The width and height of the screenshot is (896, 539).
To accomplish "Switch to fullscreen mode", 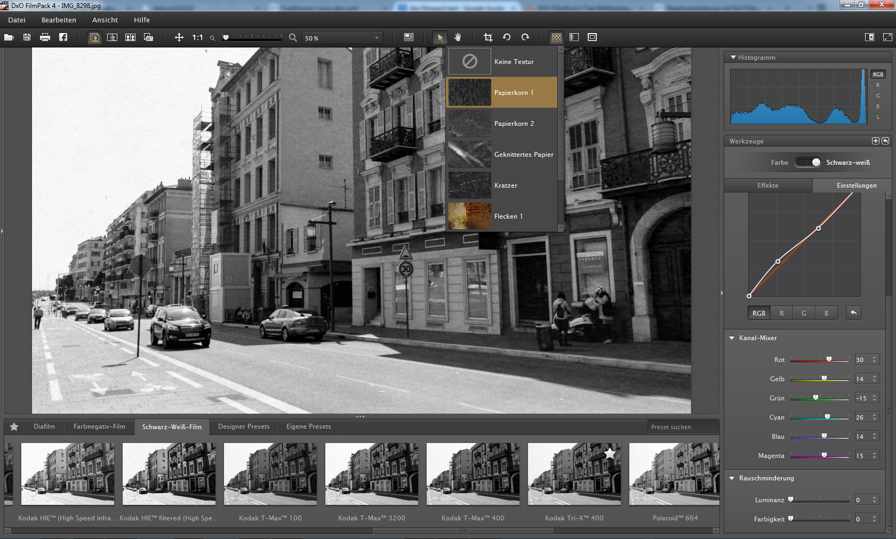I will [x=887, y=37].
